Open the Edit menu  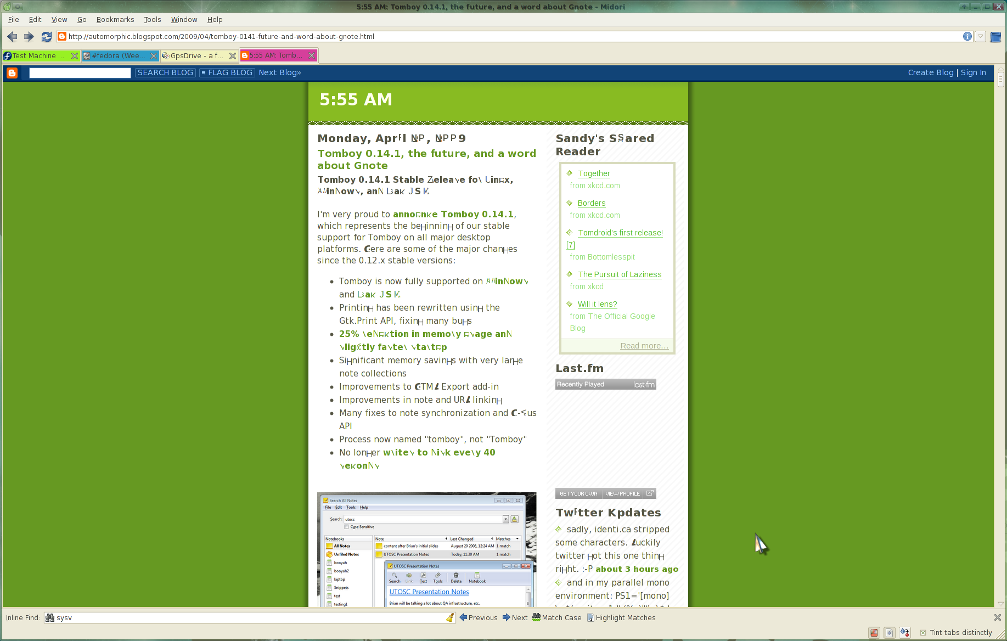pyautogui.click(x=35, y=19)
